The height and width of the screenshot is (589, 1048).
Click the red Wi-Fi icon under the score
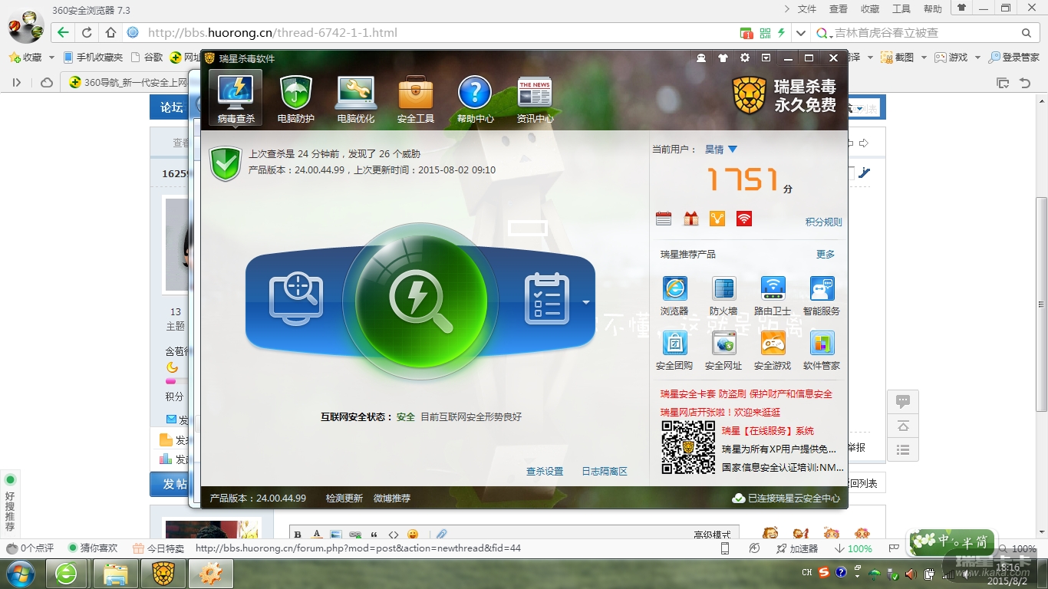[743, 219]
